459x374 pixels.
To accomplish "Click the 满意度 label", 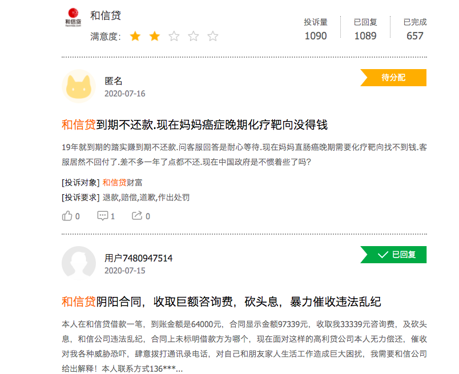I will click(106, 37).
